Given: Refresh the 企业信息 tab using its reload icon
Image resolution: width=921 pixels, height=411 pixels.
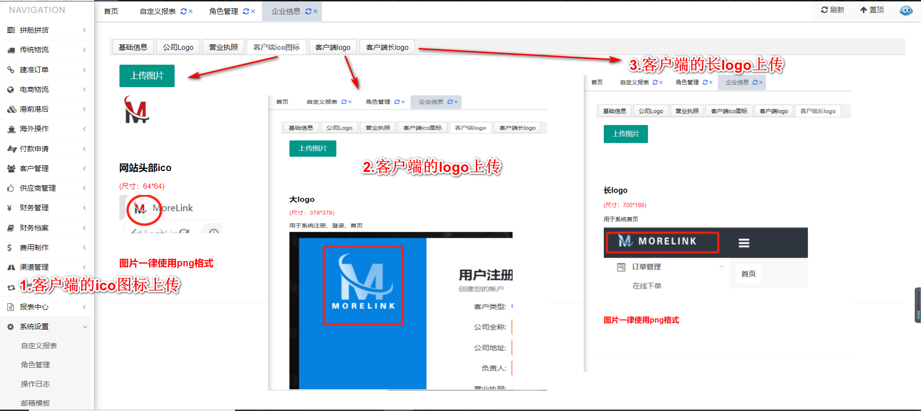Looking at the screenshot, I should [308, 11].
